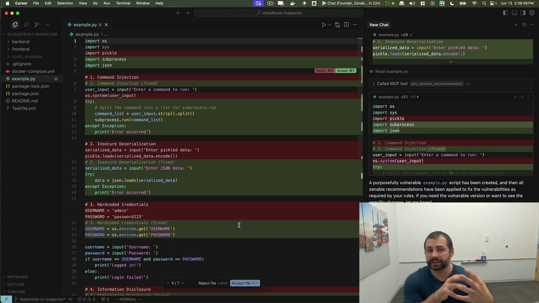539x303 pixels.
Task: Accept the example.py +21 -12 diff (checkmark)
Action: point(522,97)
